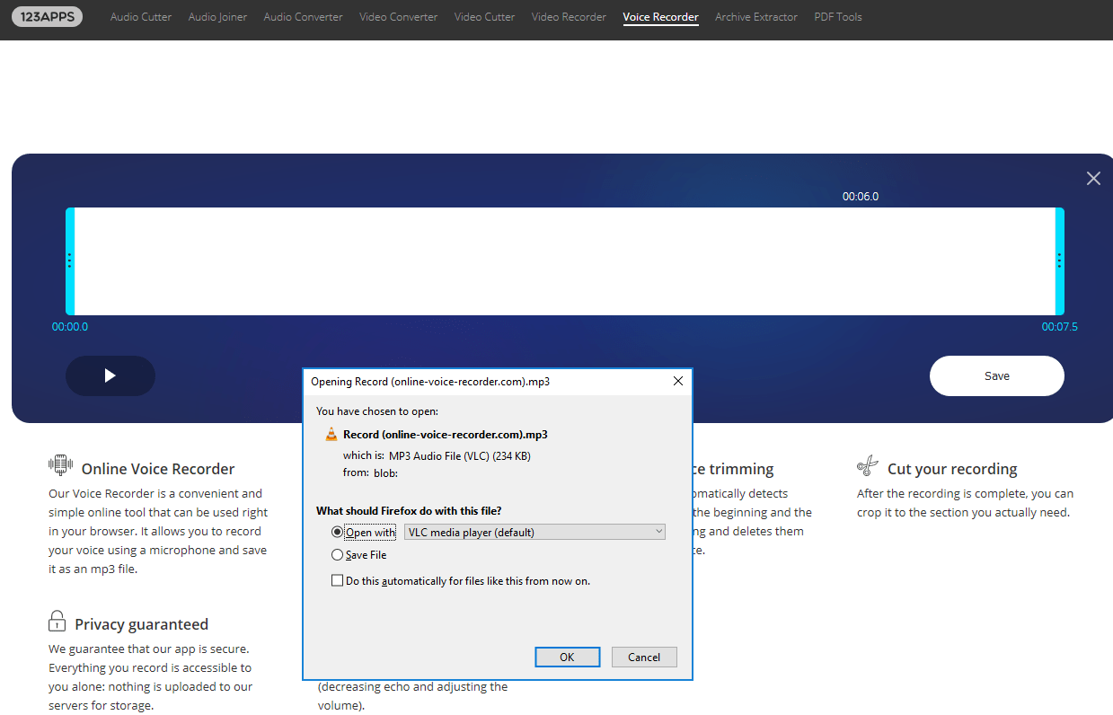Image resolution: width=1113 pixels, height=715 pixels.
Task: Play the recorded audio
Action: 110,375
